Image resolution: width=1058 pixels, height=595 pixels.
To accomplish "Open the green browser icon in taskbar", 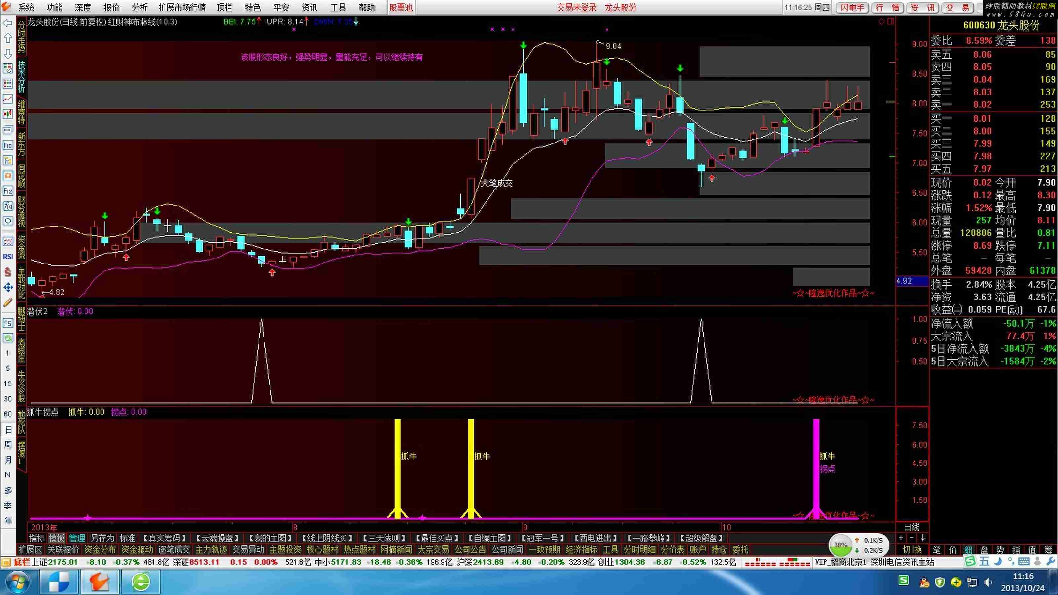I will [141, 582].
